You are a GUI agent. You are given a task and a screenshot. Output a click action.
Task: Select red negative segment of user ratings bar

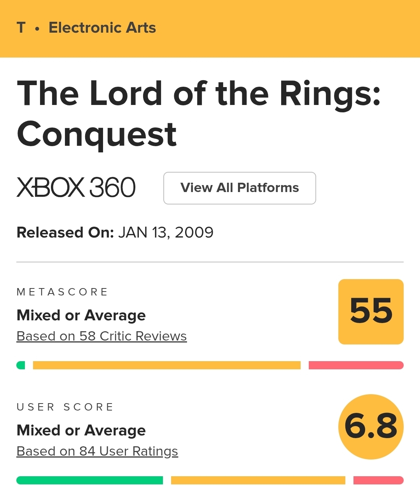[378, 480]
